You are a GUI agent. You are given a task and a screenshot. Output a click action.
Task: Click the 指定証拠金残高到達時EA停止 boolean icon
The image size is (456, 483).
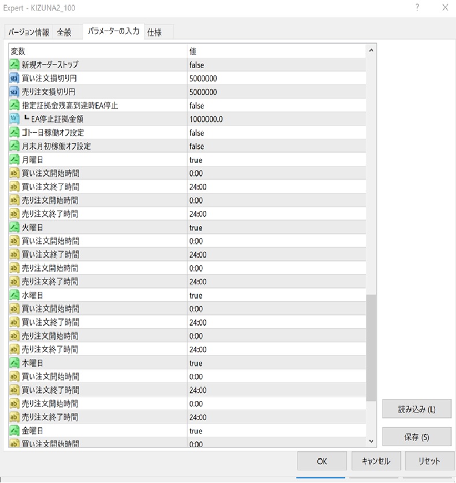point(15,106)
